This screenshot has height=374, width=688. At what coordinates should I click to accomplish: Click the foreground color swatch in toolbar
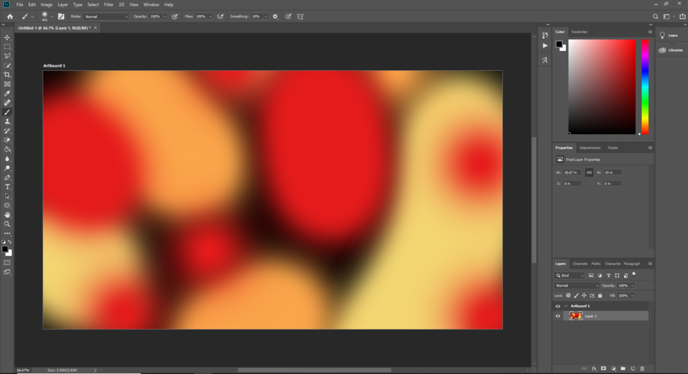point(5,249)
